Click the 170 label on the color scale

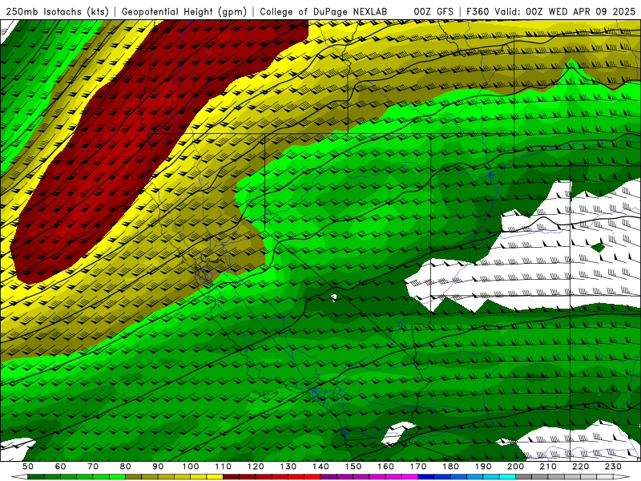point(418,467)
